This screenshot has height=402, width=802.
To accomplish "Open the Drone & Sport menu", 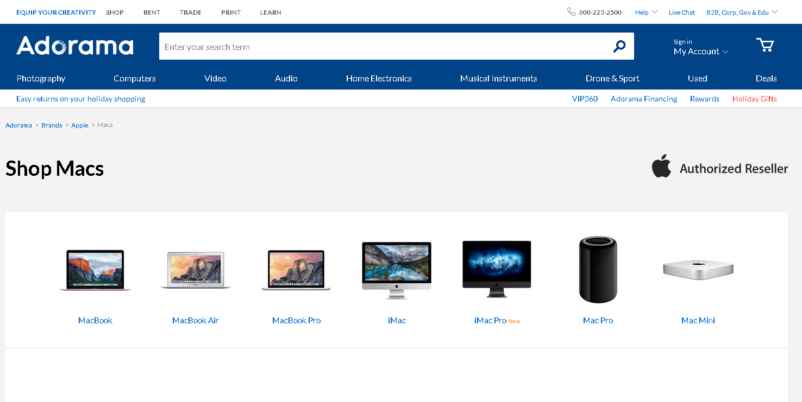I will pos(612,79).
